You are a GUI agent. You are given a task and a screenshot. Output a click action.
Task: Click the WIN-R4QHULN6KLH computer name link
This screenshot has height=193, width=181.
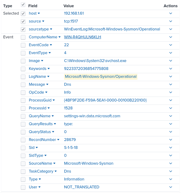(82, 37)
